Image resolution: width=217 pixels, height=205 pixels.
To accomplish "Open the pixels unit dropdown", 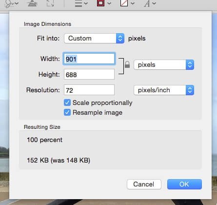I will 164,65.
